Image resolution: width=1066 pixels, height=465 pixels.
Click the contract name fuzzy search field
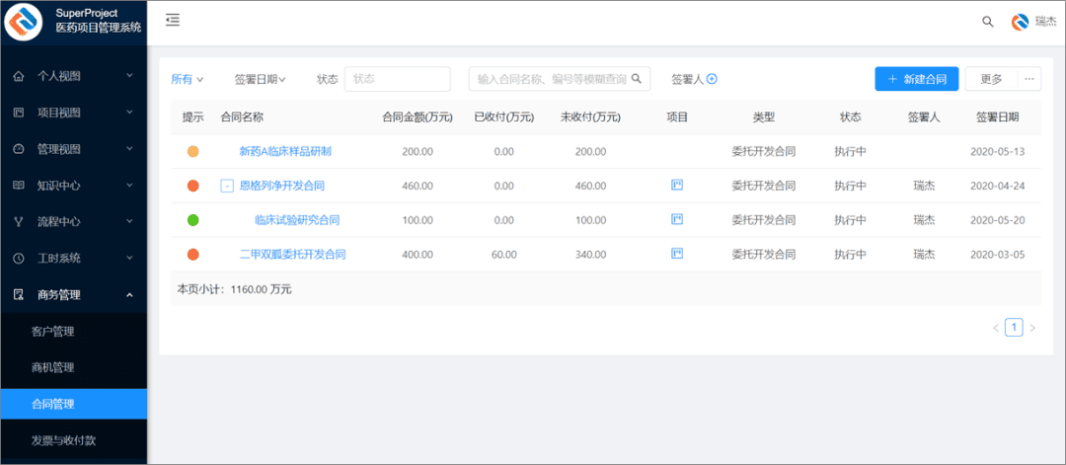tap(560, 79)
